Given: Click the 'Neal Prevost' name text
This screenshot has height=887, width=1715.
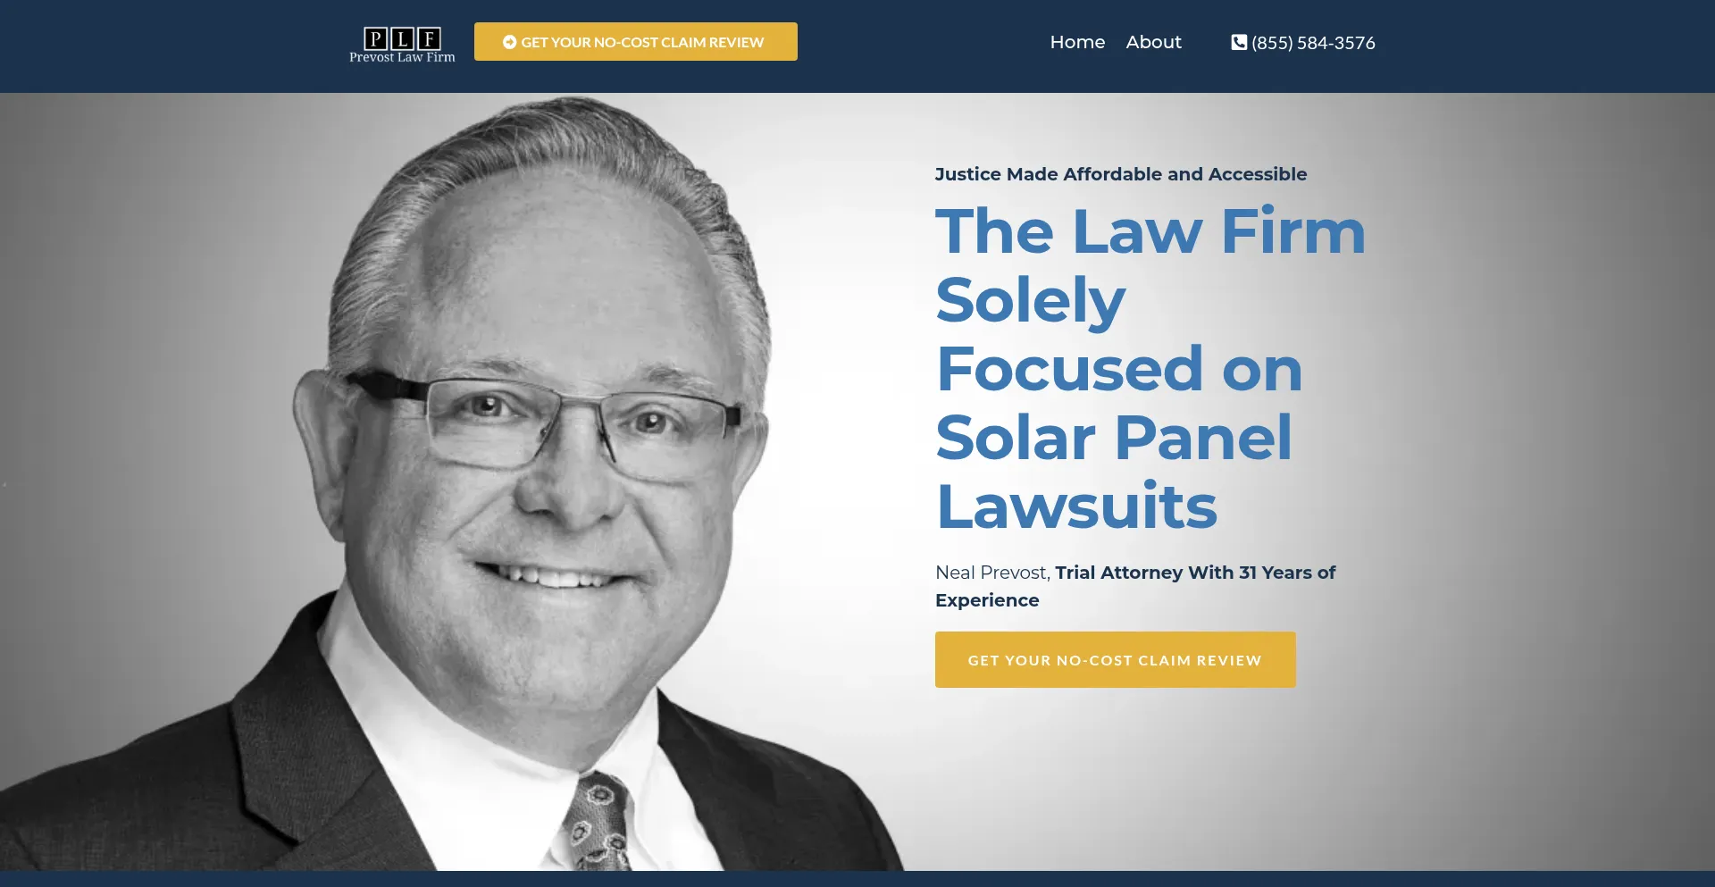Looking at the screenshot, I should 991,573.
